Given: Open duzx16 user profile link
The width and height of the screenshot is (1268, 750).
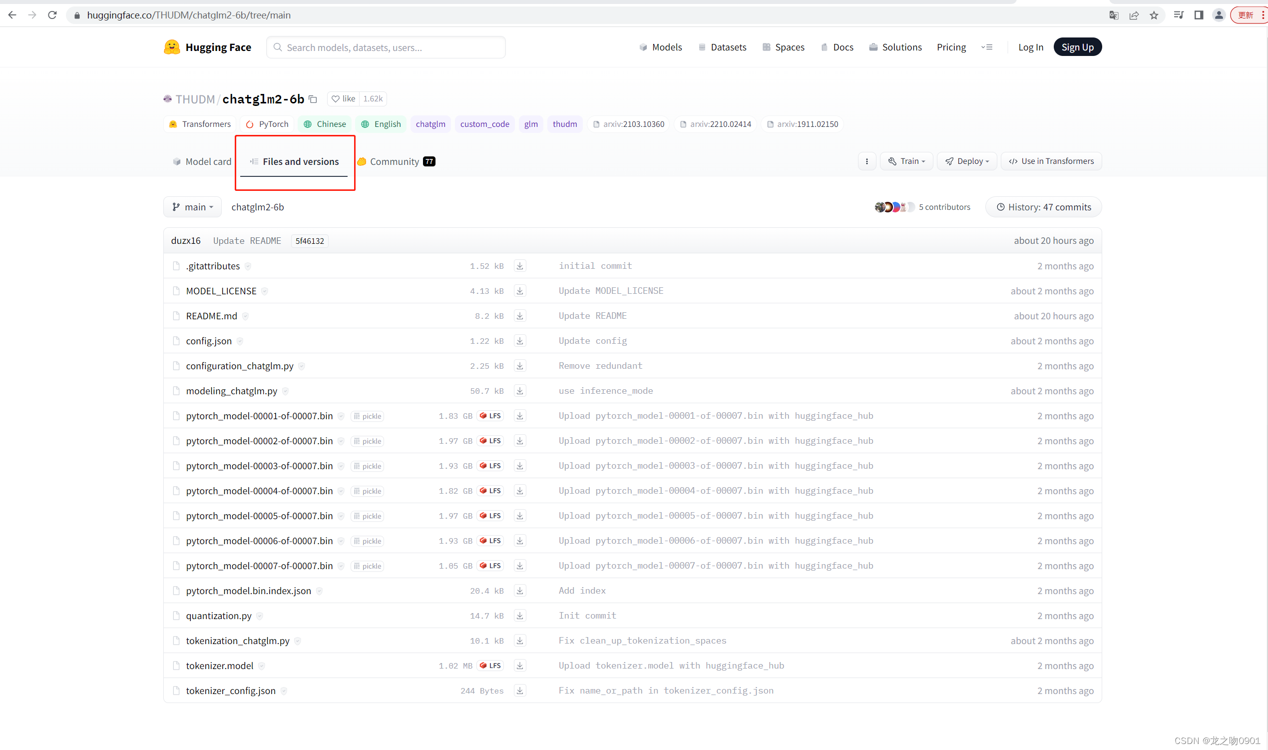Looking at the screenshot, I should pyautogui.click(x=186, y=240).
